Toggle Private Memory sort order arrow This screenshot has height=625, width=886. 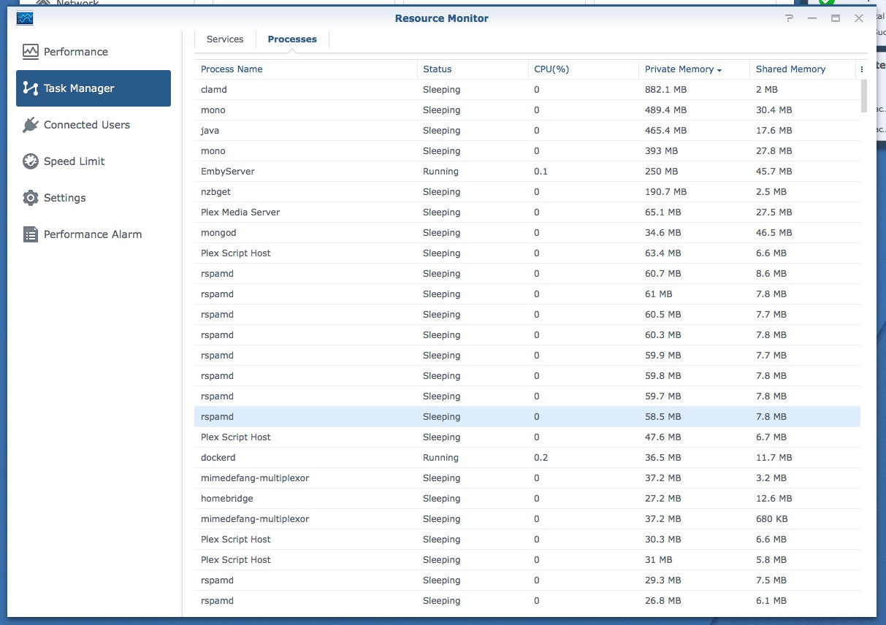pos(719,70)
